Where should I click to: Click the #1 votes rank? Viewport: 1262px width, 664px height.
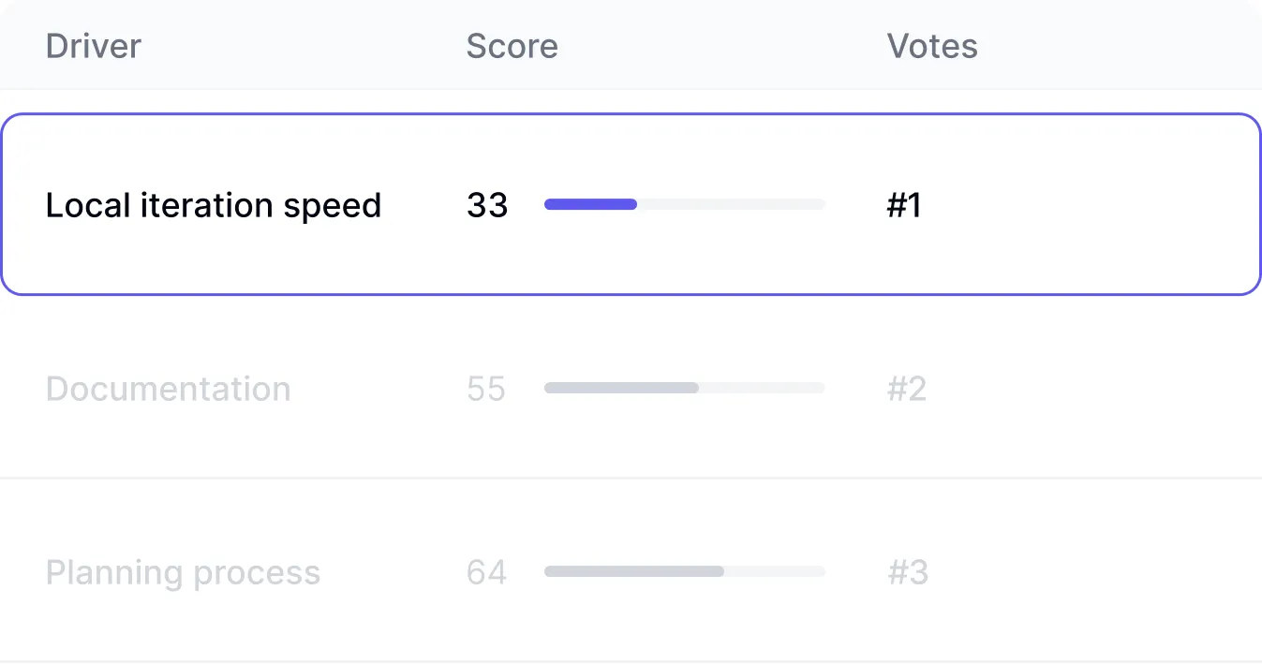[x=904, y=205]
